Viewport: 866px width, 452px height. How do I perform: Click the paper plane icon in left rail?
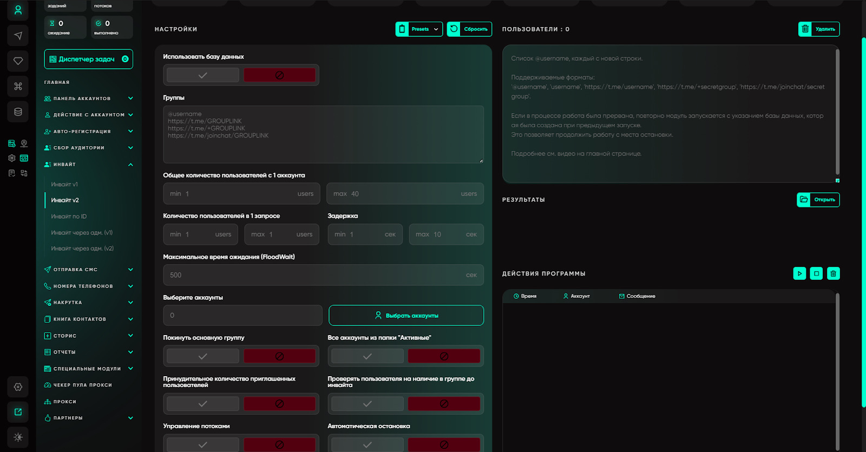(x=18, y=36)
